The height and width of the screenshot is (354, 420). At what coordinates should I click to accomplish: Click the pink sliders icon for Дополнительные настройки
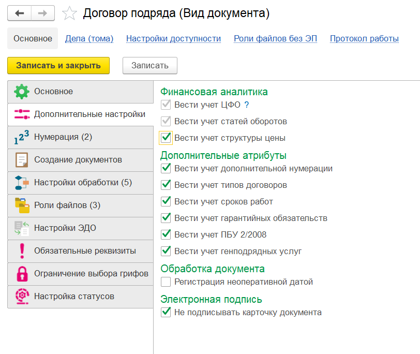[x=22, y=114]
